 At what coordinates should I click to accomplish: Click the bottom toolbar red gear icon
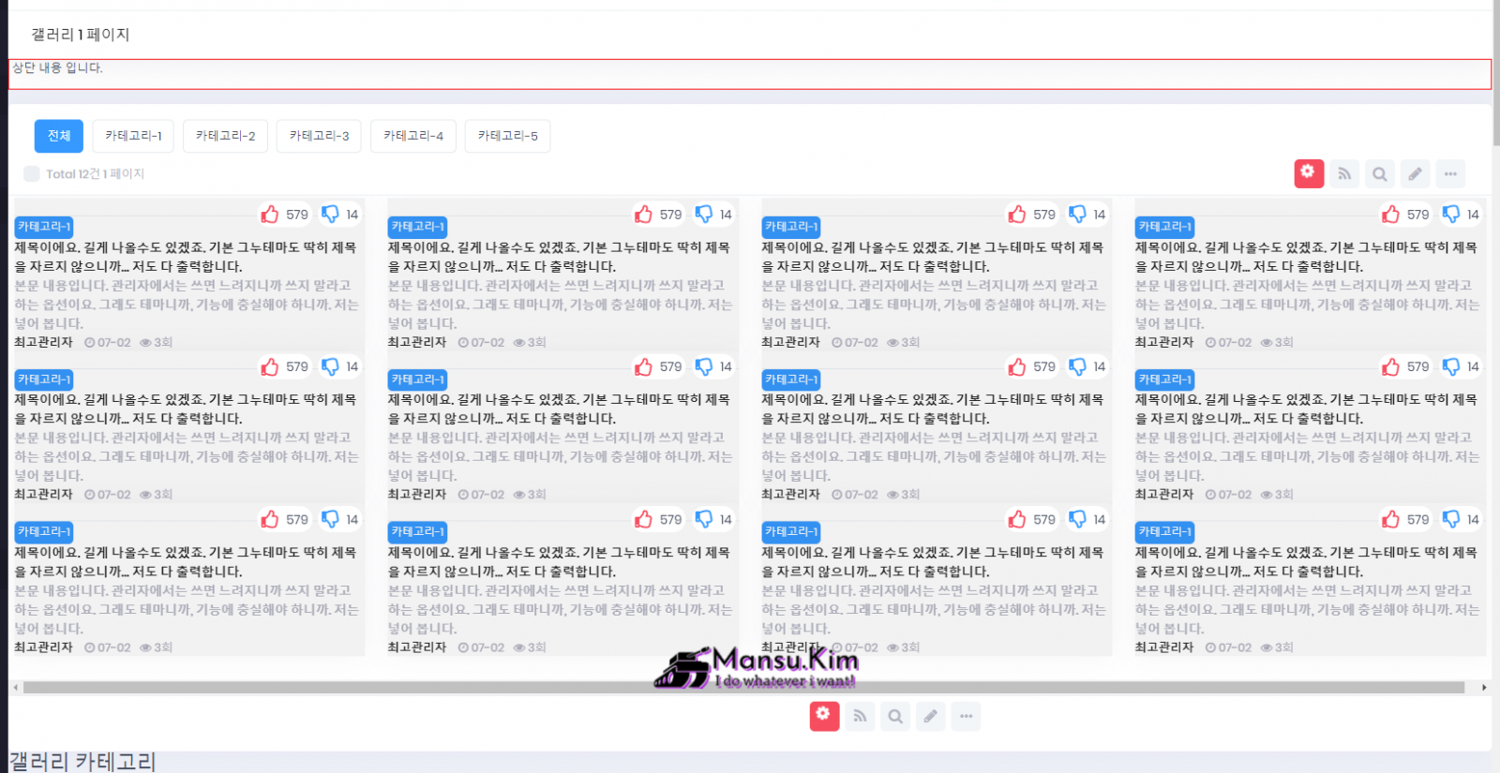pos(824,716)
